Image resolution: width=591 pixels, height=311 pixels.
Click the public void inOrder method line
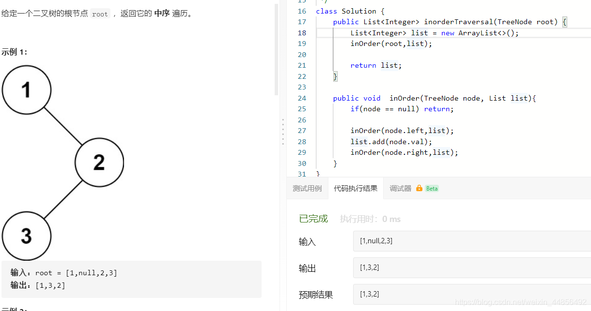435,98
